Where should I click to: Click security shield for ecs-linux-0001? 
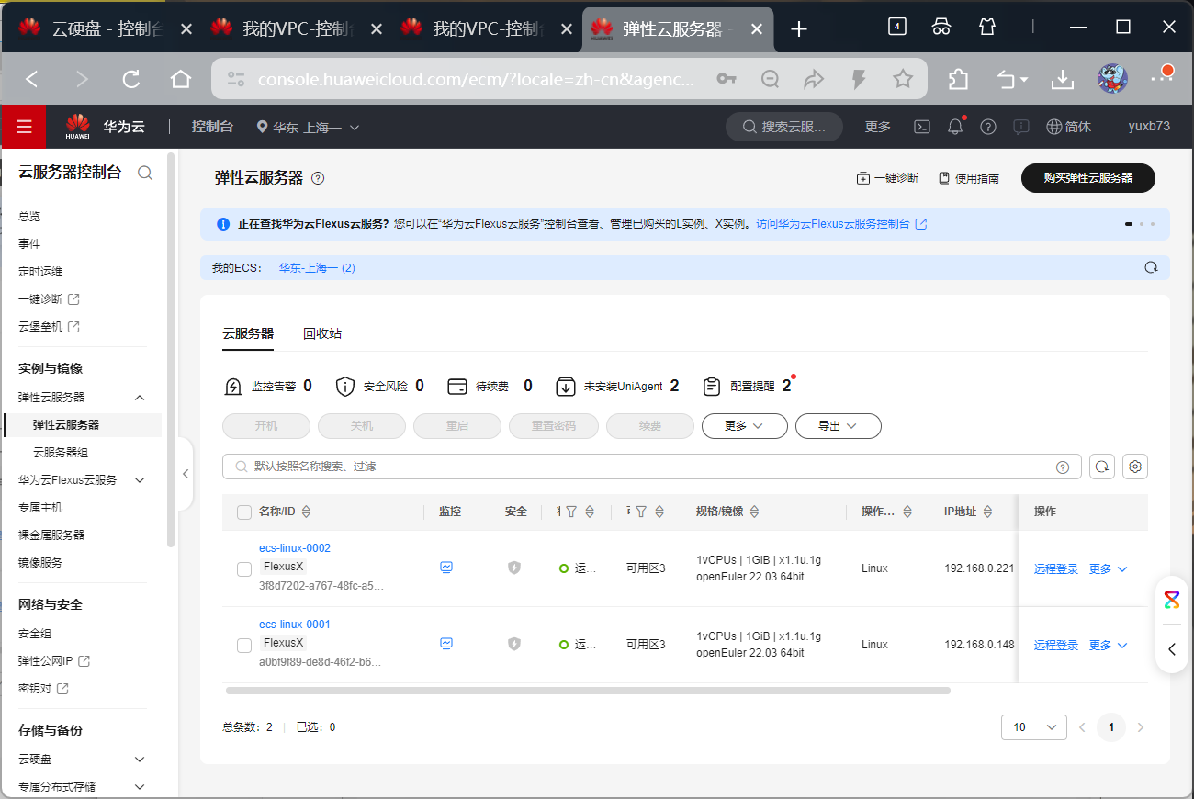point(514,644)
